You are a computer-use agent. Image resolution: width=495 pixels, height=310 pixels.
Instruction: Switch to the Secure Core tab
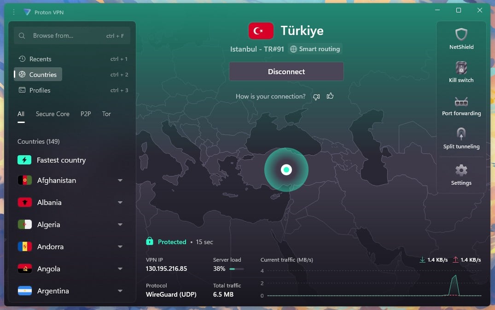52,114
